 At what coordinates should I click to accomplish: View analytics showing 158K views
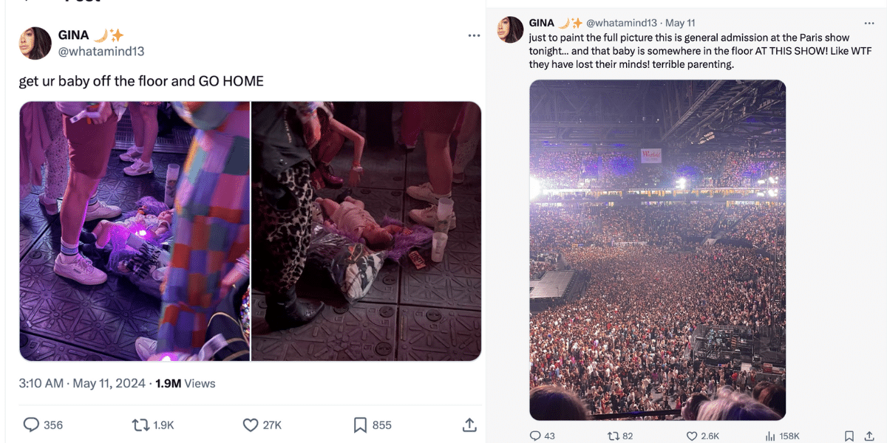point(770,436)
